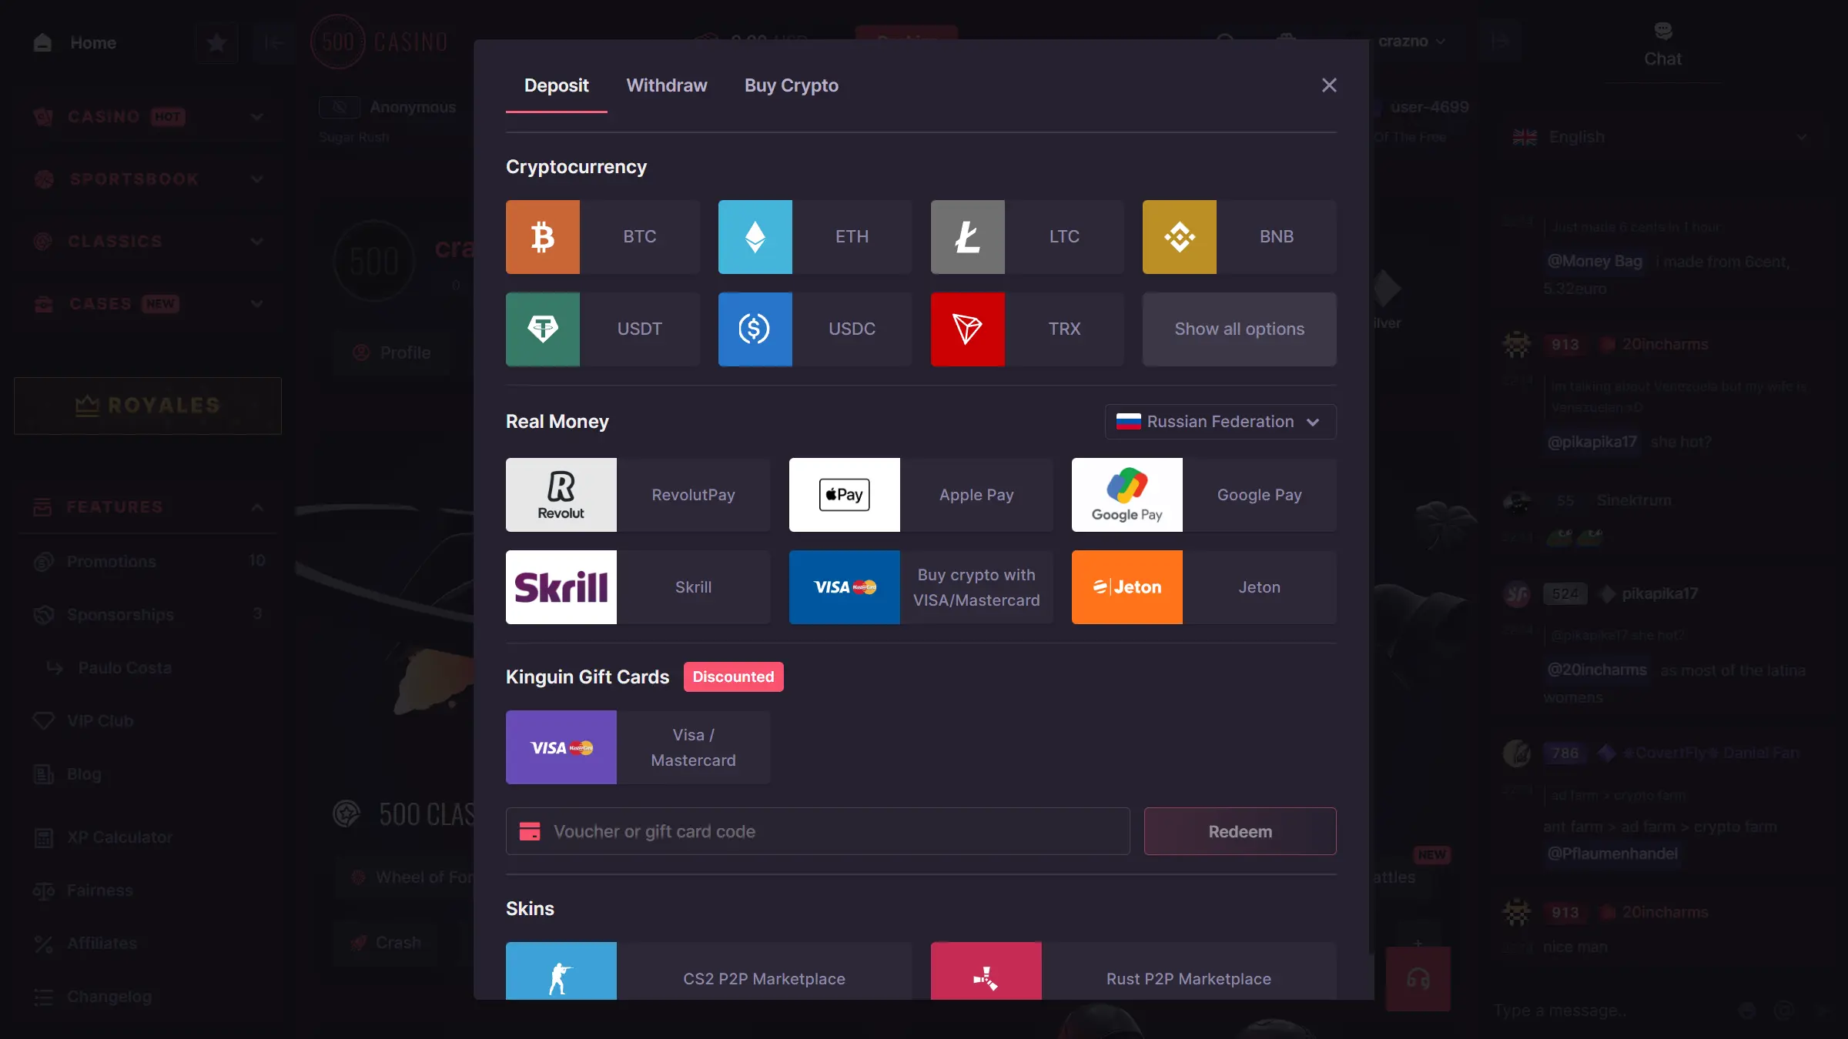Screen dimensions: 1848x1039
Task: Expand the CASES sidebar section
Action: pyautogui.click(x=148, y=304)
